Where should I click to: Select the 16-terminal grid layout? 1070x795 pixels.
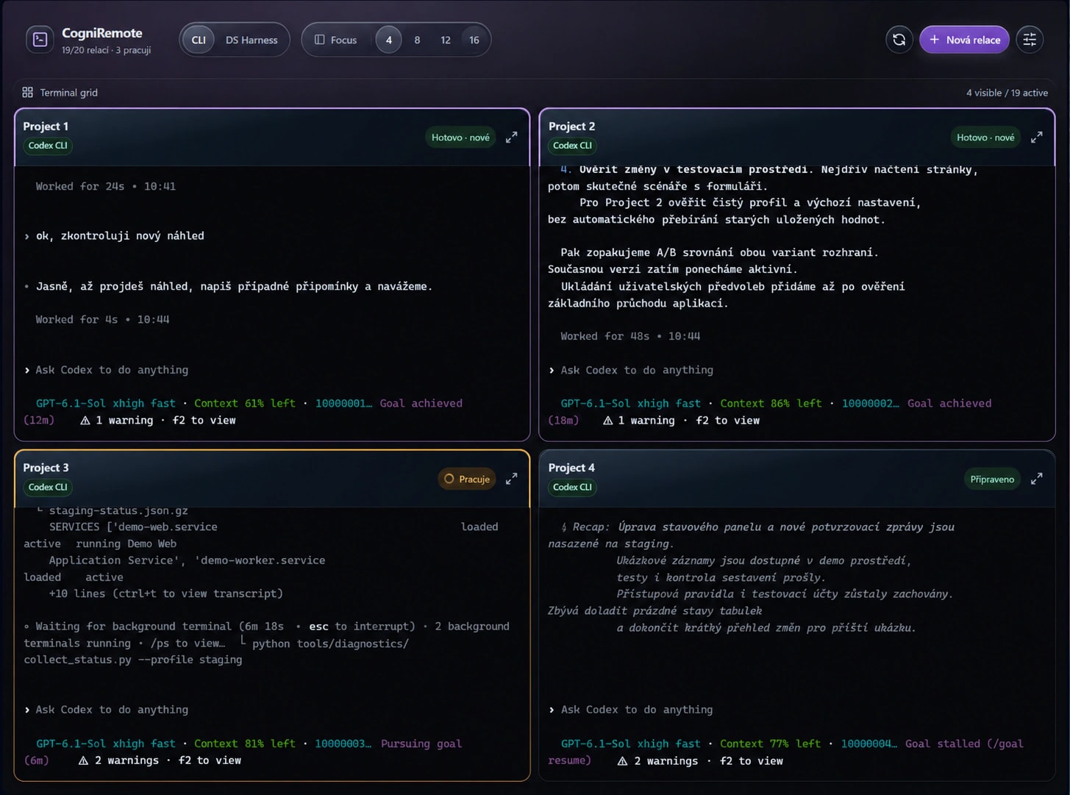[x=474, y=40]
